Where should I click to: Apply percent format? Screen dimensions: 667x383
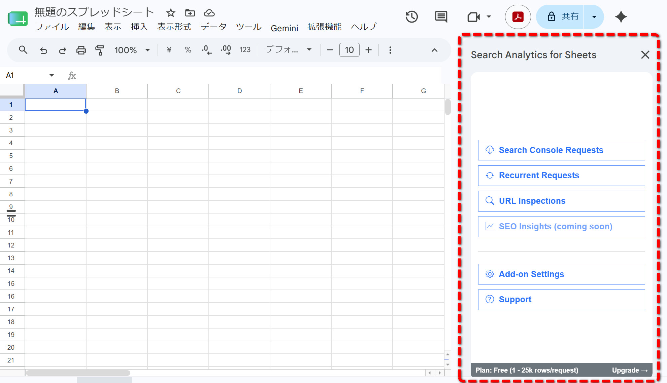(188, 50)
